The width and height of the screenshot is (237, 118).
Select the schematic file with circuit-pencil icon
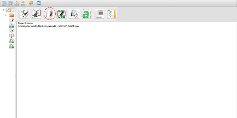12,30
